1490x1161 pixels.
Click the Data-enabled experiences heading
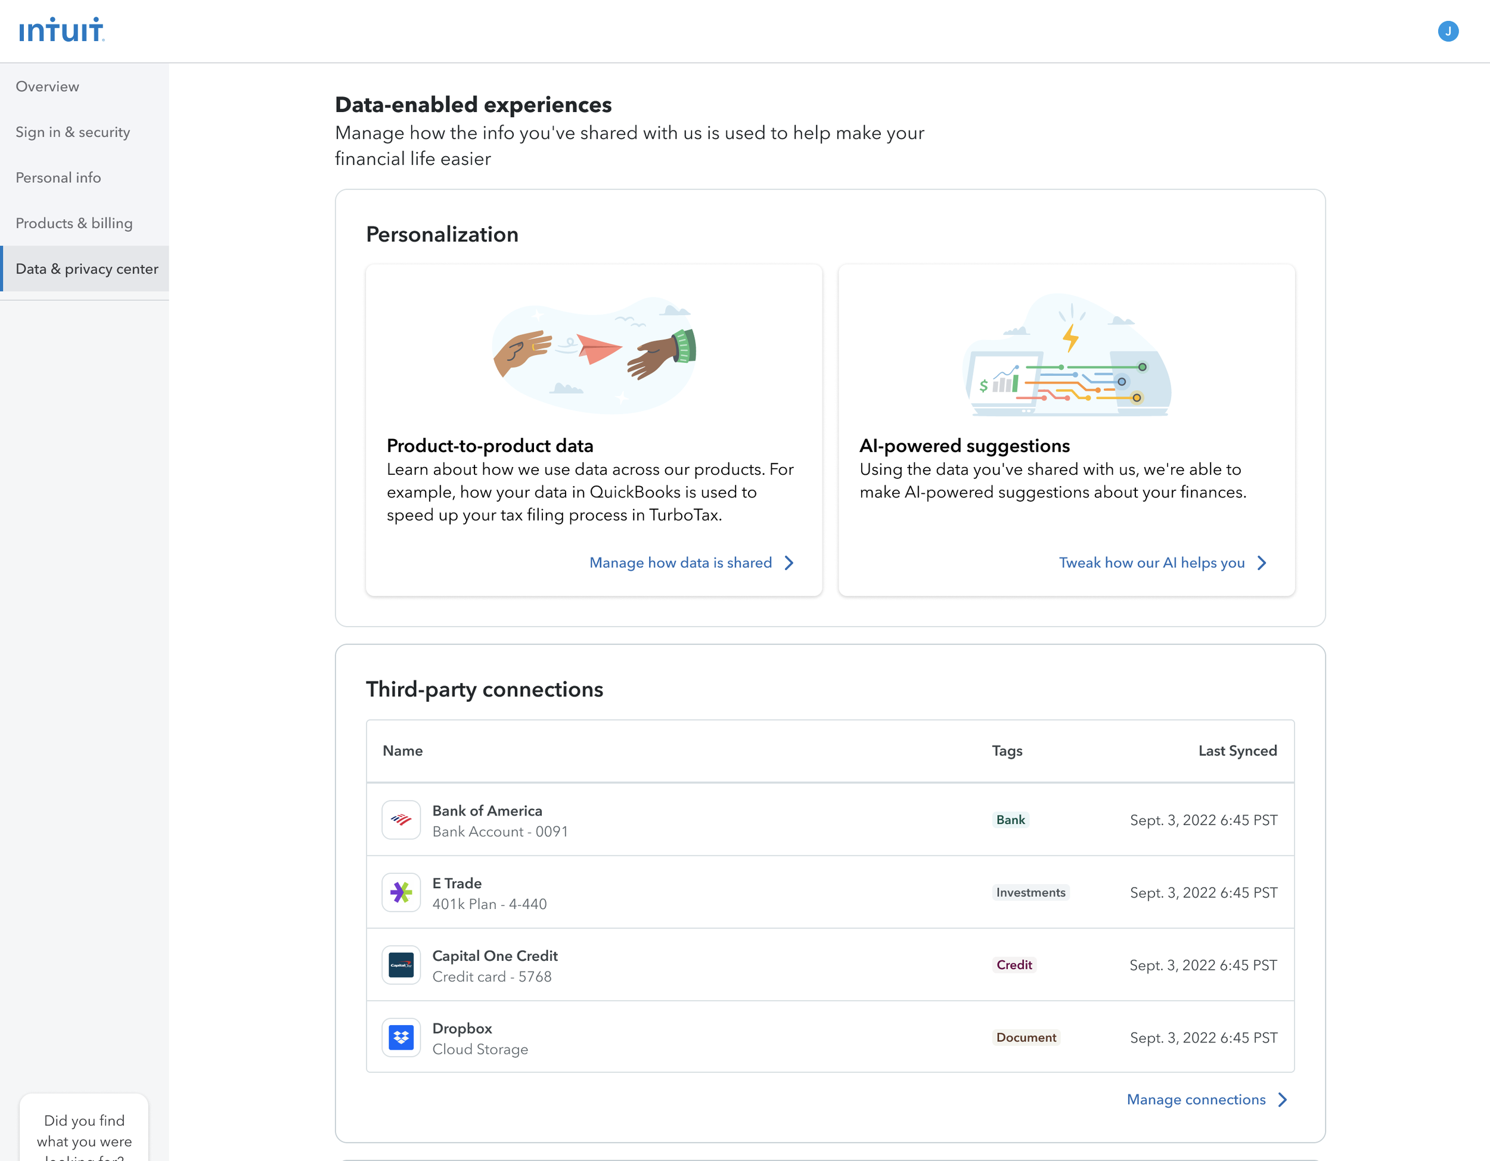(473, 104)
